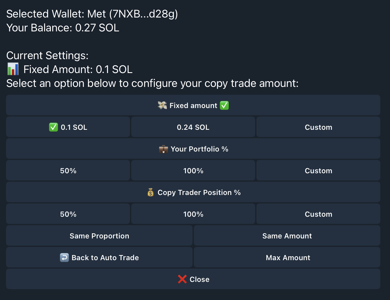This screenshot has width=390, height=300.
Task: Set trades to Same Proportion
Action: [x=99, y=236]
